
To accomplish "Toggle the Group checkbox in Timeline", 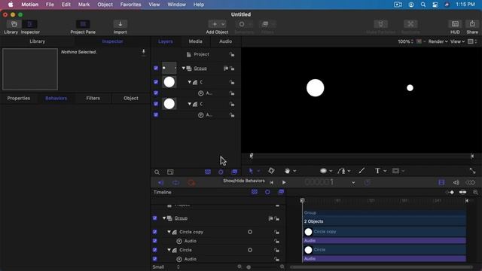I will tap(154, 218).
